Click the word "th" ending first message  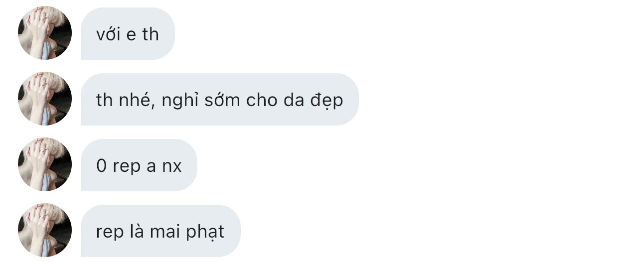(x=150, y=34)
